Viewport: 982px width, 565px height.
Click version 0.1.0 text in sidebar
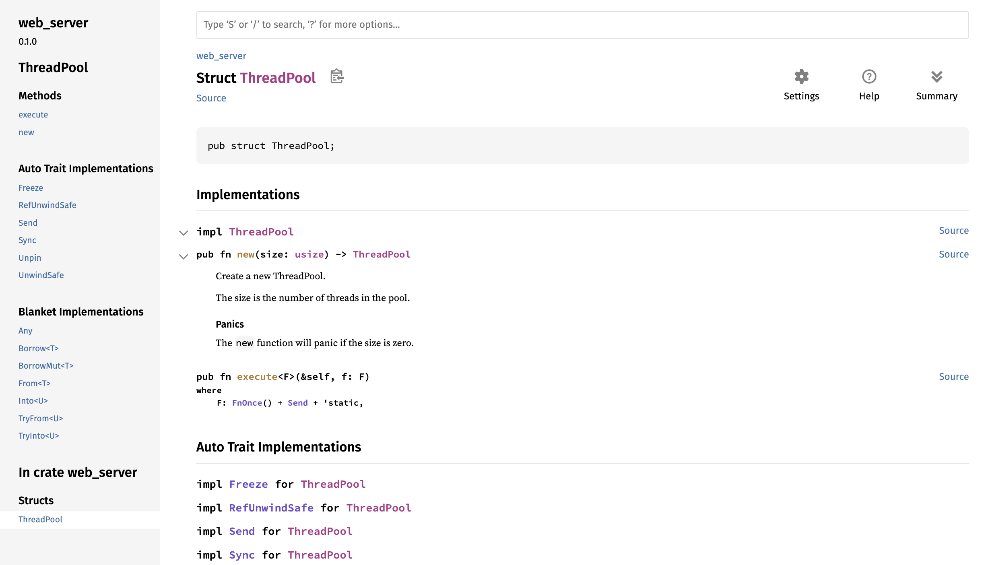pos(28,41)
